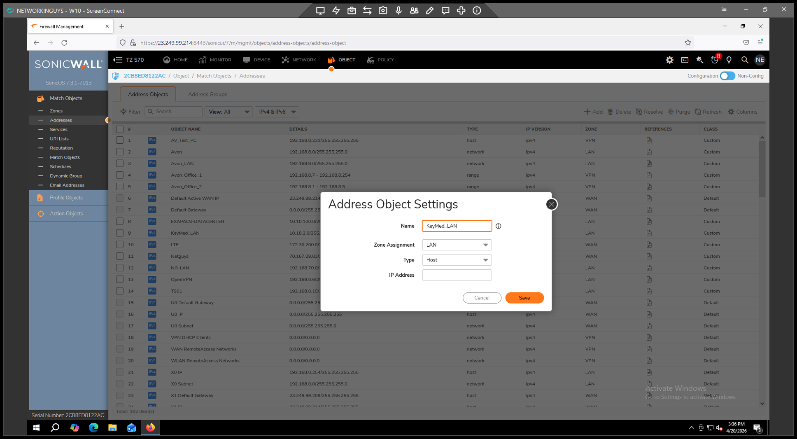Switch to the Address Groups tab
The image size is (797, 439).
click(x=207, y=94)
